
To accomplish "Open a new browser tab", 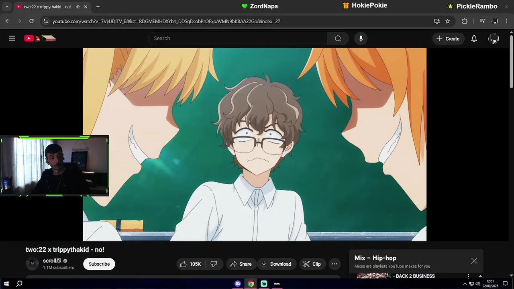I will (x=98, y=7).
